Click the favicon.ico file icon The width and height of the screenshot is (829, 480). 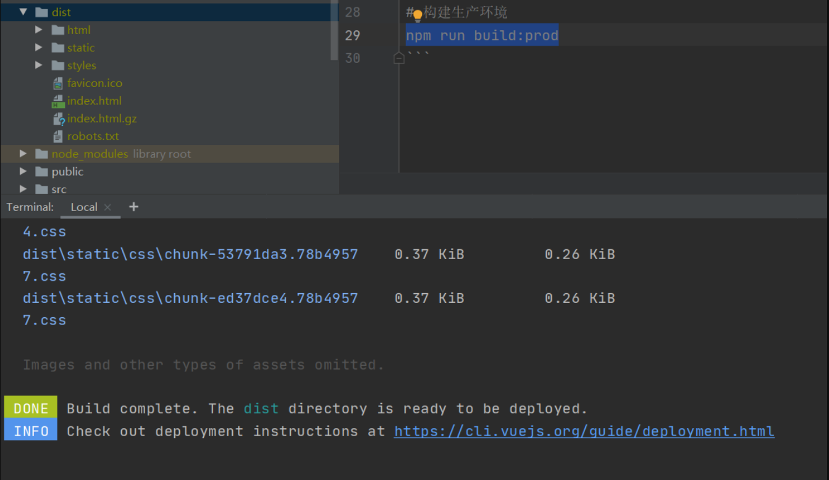58,83
